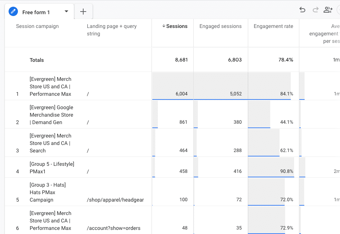Click the redo arrow icon
This screenshot has height=234, width=340.
click(315, 10)
